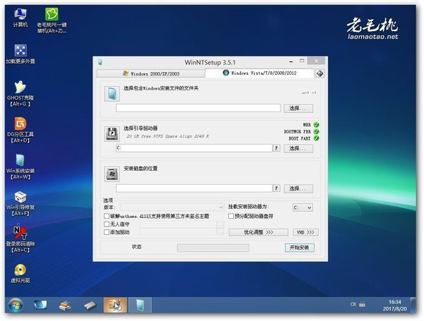Click 开始安装 button

[x=300, y=248]
